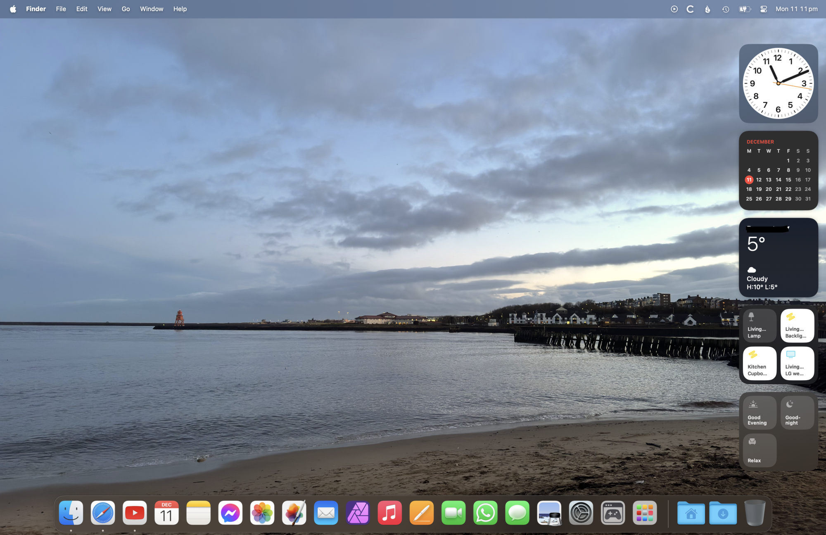Open the Pages app icon
This screenshot has height=535, width=826.
(422, 513)
